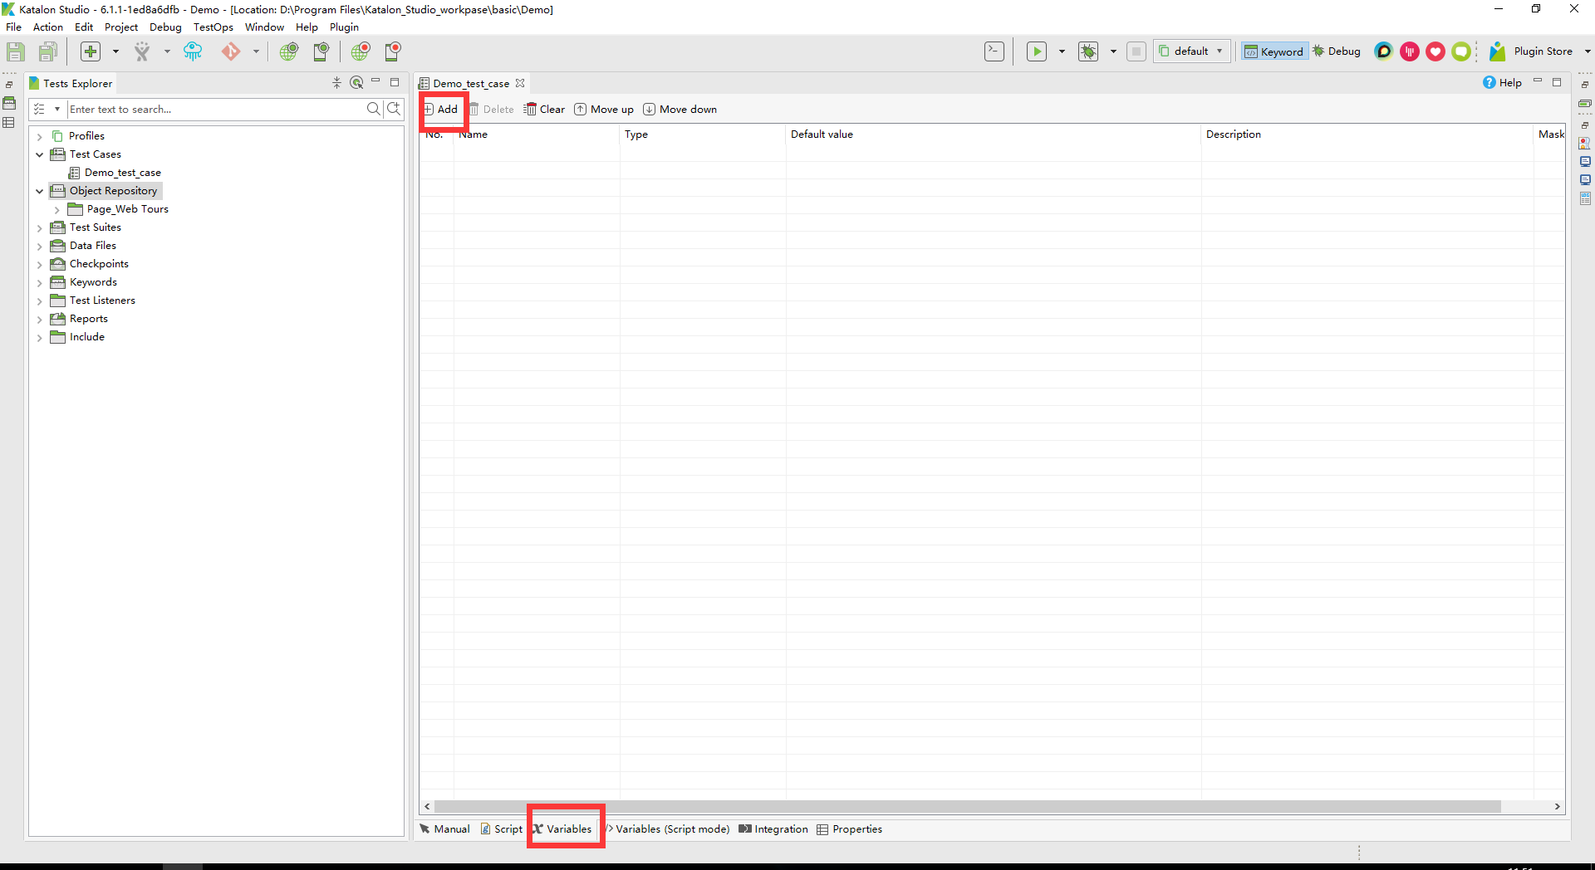Click the black chat bubble community icon
Viewport: 1595px width, 870px height.
1383,51
